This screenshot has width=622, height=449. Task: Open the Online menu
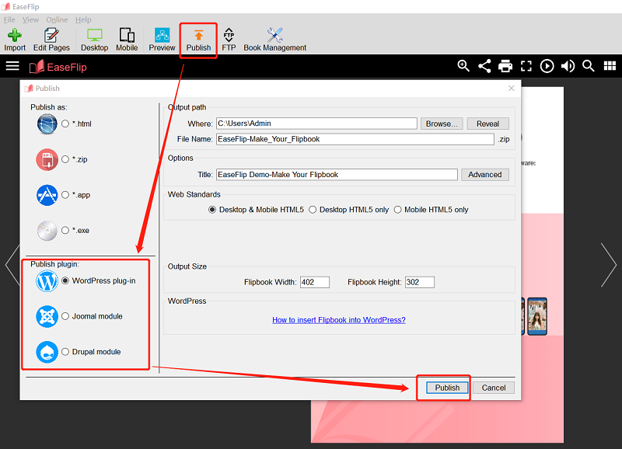[x=57, y=19]
